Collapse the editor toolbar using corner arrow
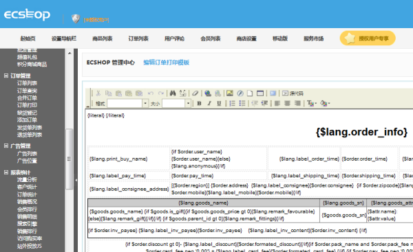 coord(88,106)
